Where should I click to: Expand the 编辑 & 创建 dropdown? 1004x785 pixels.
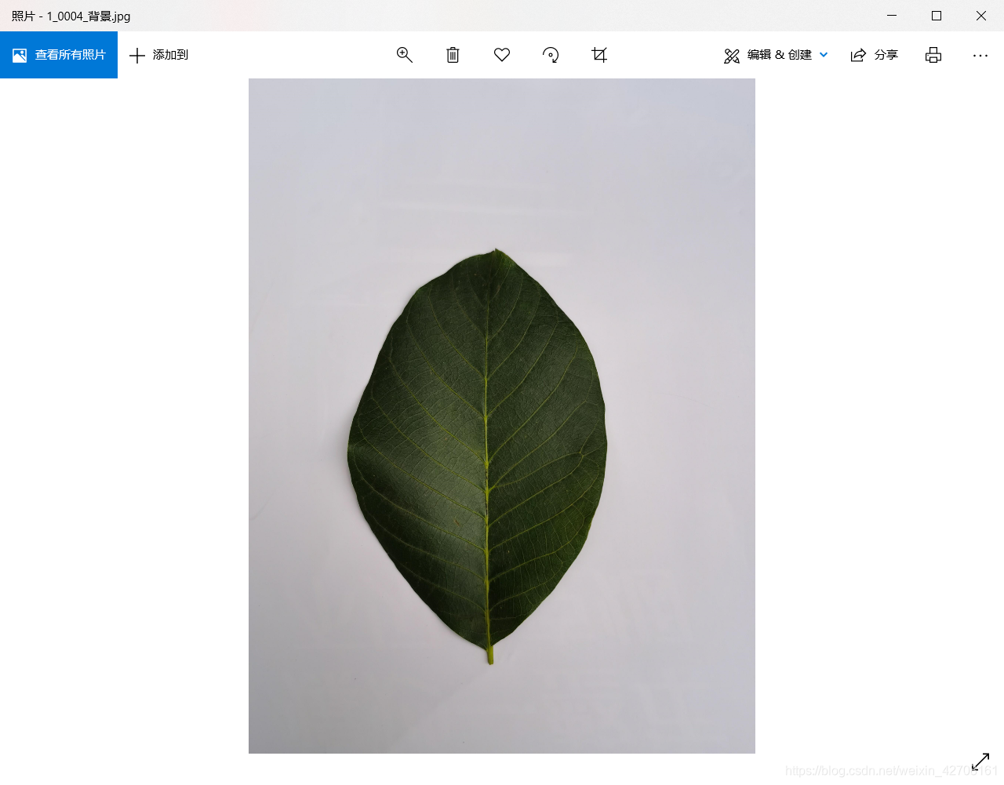pyautogui.click(x=824, y=55)
